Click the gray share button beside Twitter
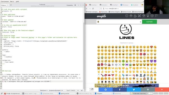Screen dimensions: 169x95 [148, 89]
